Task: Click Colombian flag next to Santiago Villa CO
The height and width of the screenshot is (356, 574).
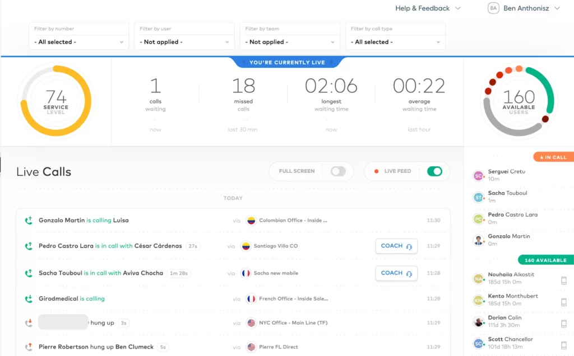Action: pyautogui.click(x=246, y=246)
